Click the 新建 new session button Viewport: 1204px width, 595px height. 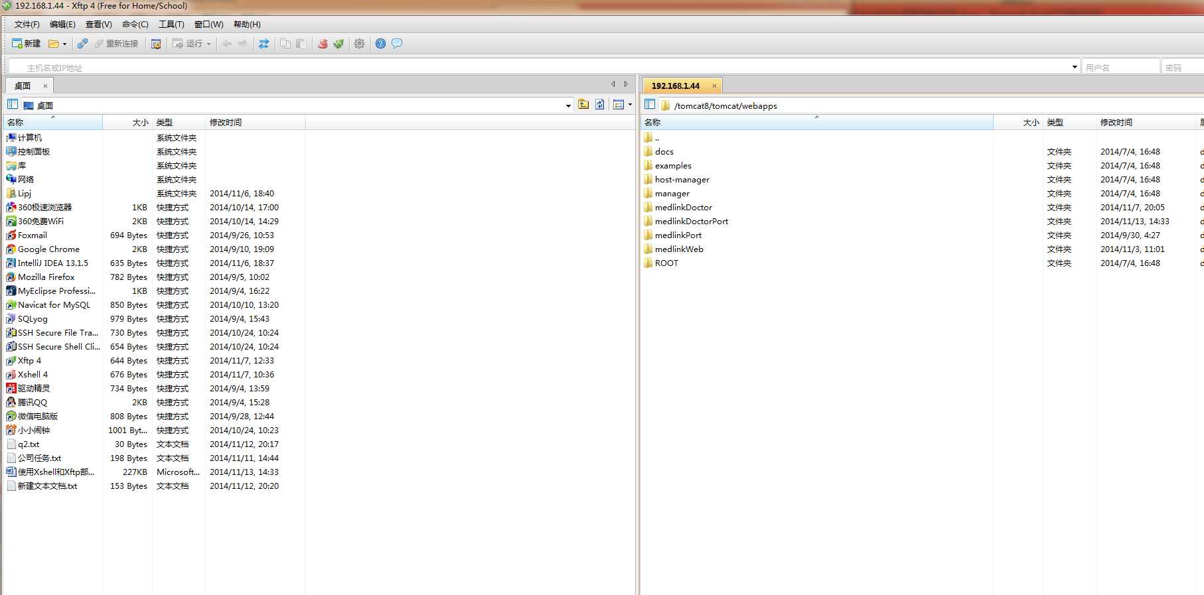click(x=27, y=44)
